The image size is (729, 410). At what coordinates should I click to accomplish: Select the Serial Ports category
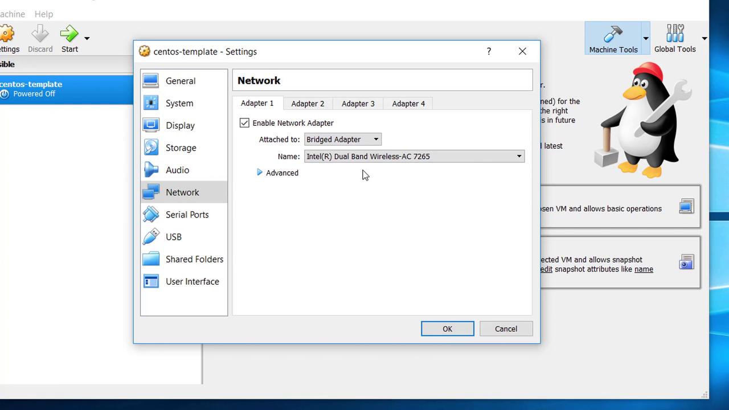(x=187, y=215)
